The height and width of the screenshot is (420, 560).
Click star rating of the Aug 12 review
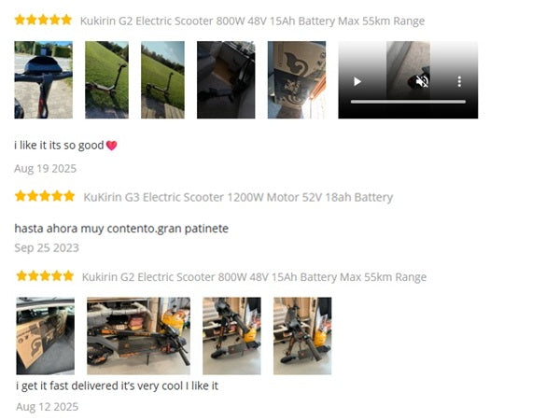[45, 275]
